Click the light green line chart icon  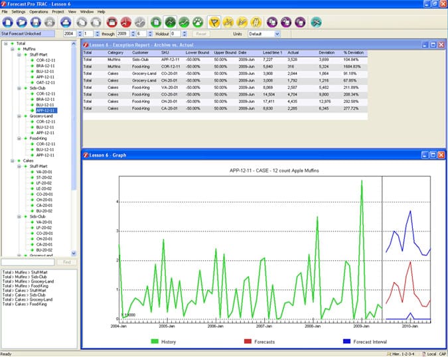point(184,23)
